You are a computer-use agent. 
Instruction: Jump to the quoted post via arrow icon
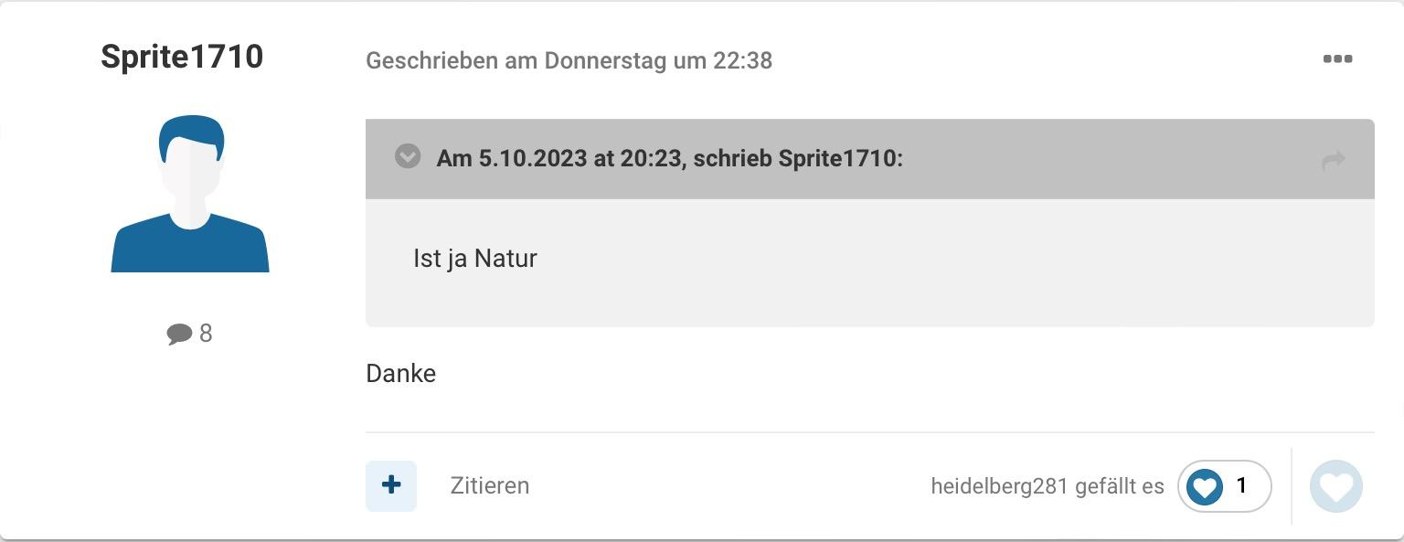point(1334,161)
